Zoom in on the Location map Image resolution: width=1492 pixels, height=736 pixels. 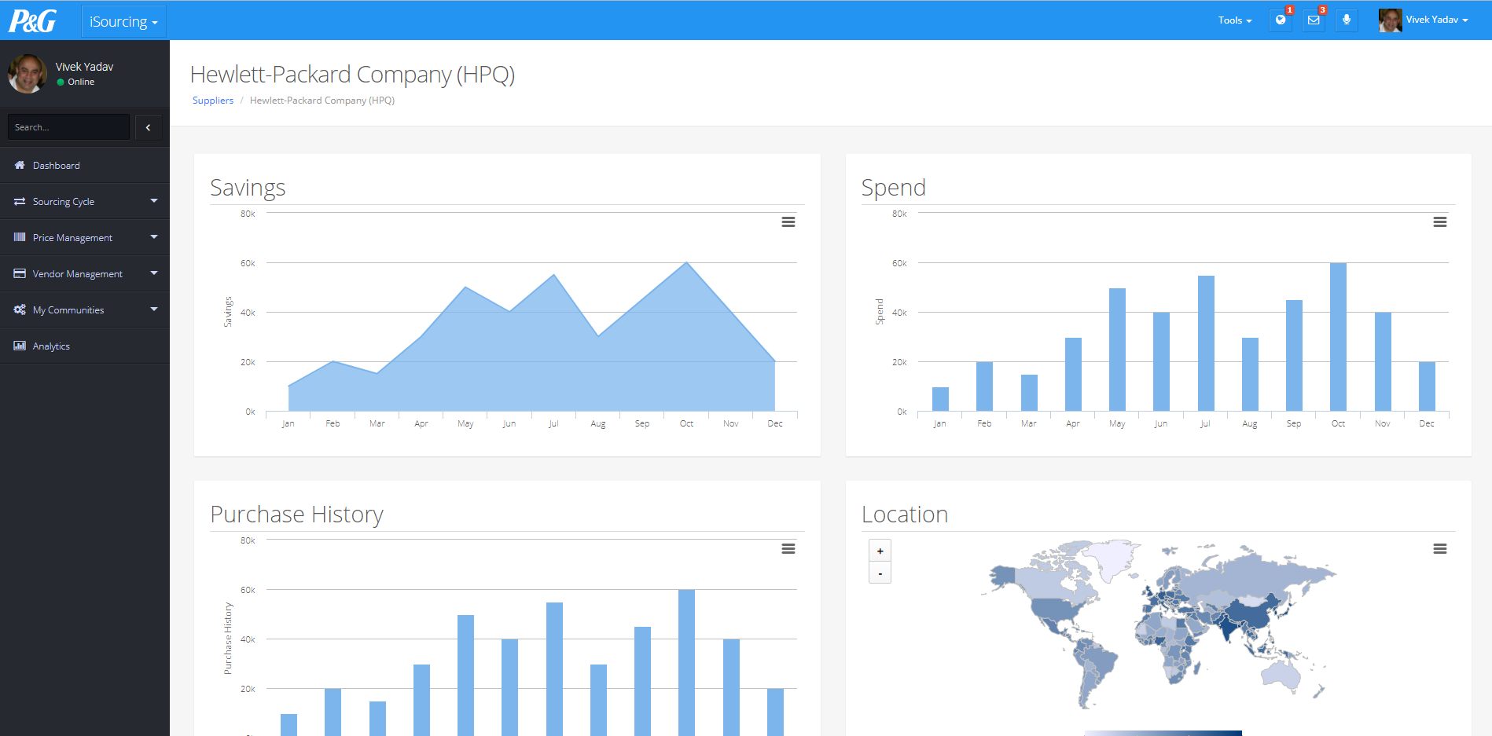coord(880,551)
